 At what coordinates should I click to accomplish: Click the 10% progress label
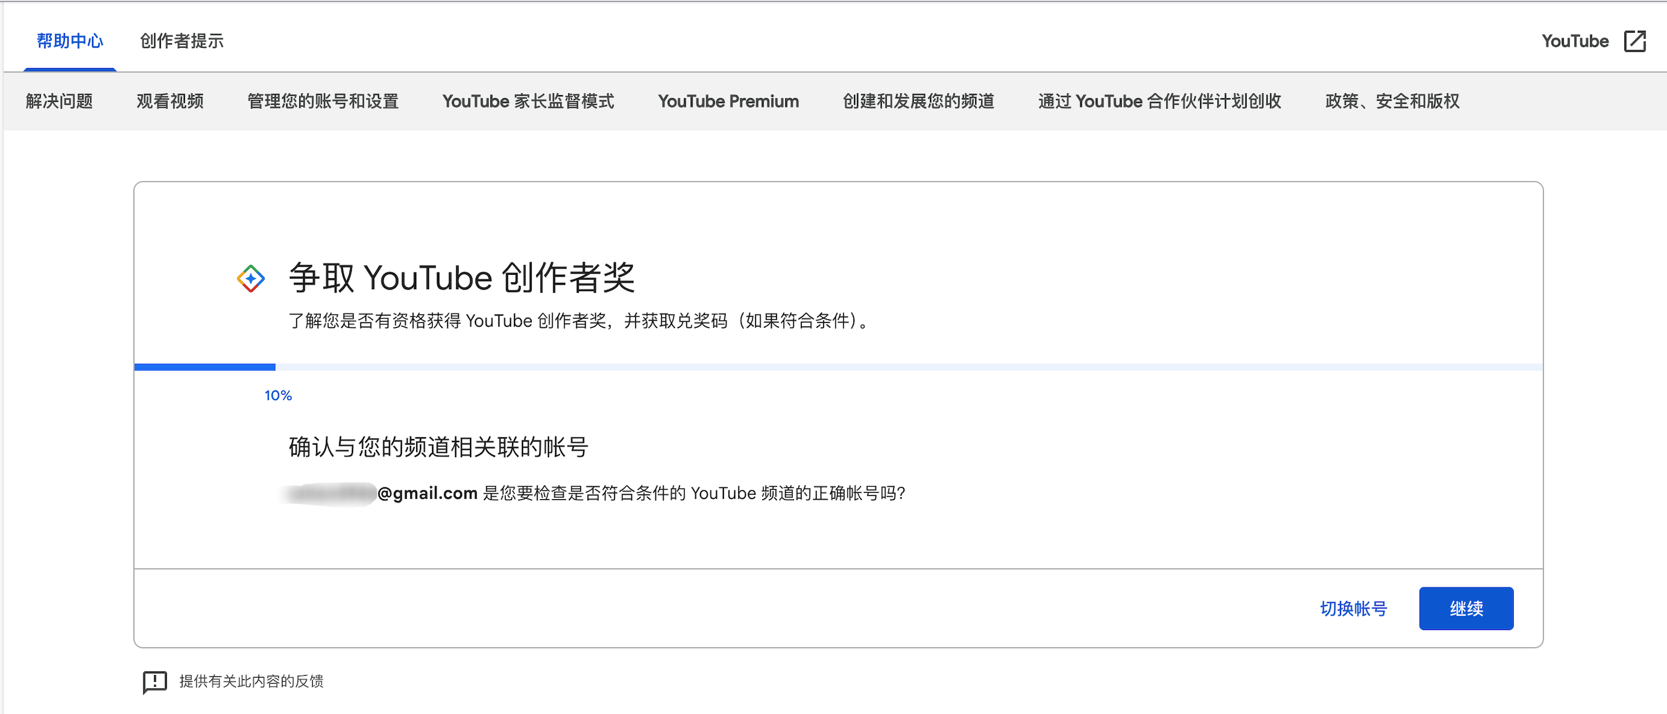pos(278,395)
